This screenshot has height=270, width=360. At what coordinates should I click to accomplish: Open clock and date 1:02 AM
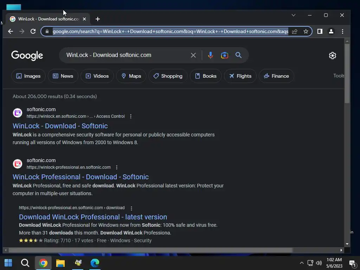point(334,263)
